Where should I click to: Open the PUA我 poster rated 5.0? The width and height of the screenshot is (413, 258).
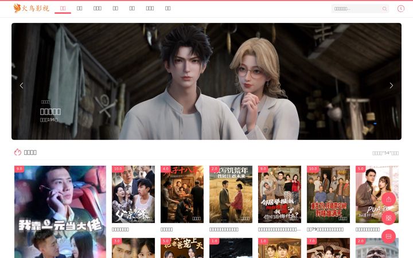coord(377,194)
